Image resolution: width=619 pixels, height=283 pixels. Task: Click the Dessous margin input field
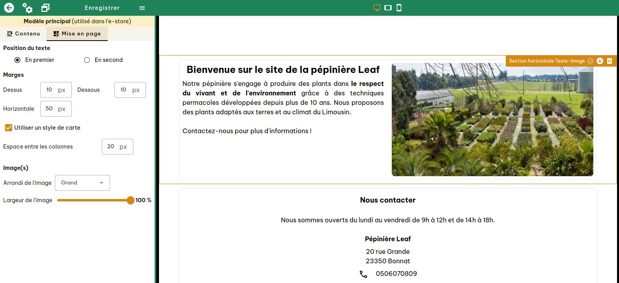130,90
